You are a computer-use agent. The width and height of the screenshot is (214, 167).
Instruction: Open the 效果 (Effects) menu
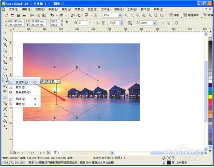click(79, 9)
